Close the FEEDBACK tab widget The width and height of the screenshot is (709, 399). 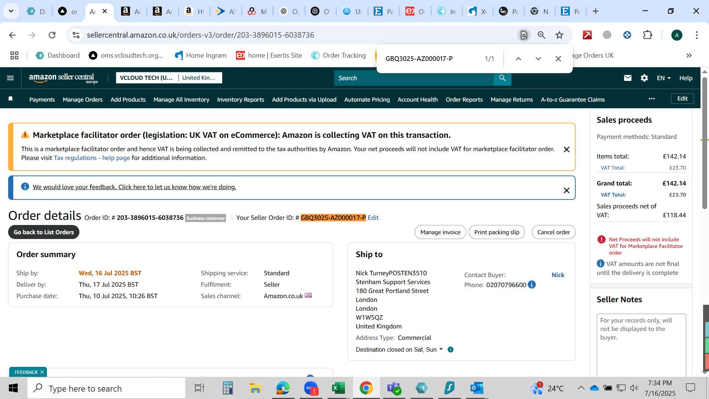click(42, 372)
